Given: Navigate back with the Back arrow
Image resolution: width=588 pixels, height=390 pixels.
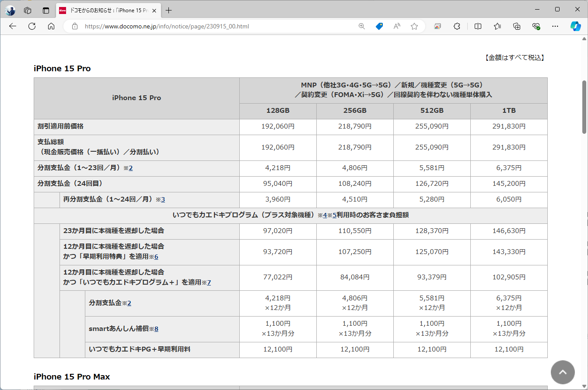Looking at the screenshot, I should point(12,26).
